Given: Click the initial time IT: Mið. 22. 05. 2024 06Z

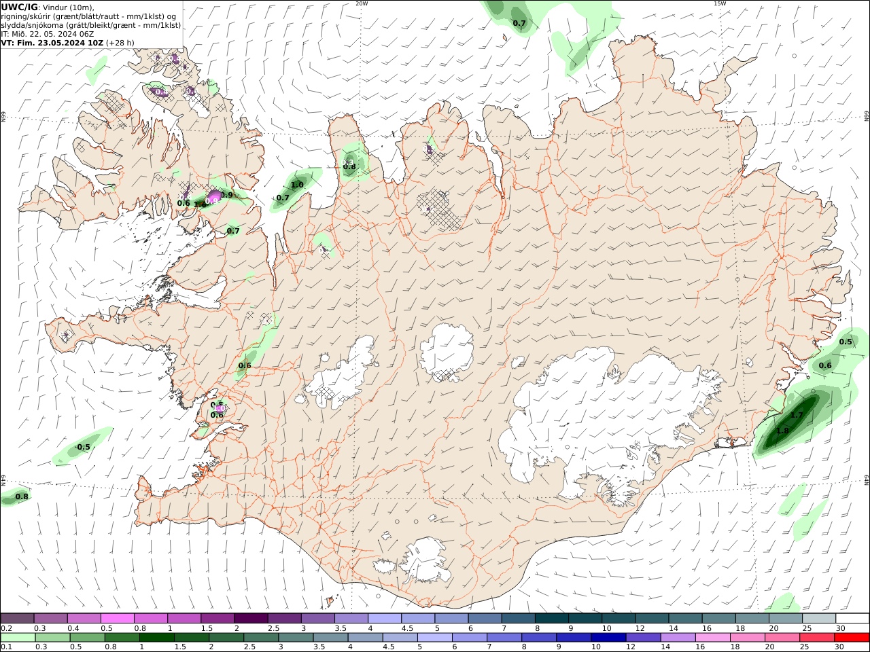Looking at the screenshot, I should pyautogui.click(x=48, y=34).
